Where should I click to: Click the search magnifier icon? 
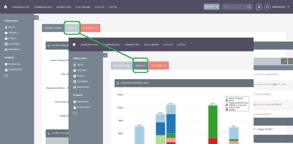pos(249,7)
